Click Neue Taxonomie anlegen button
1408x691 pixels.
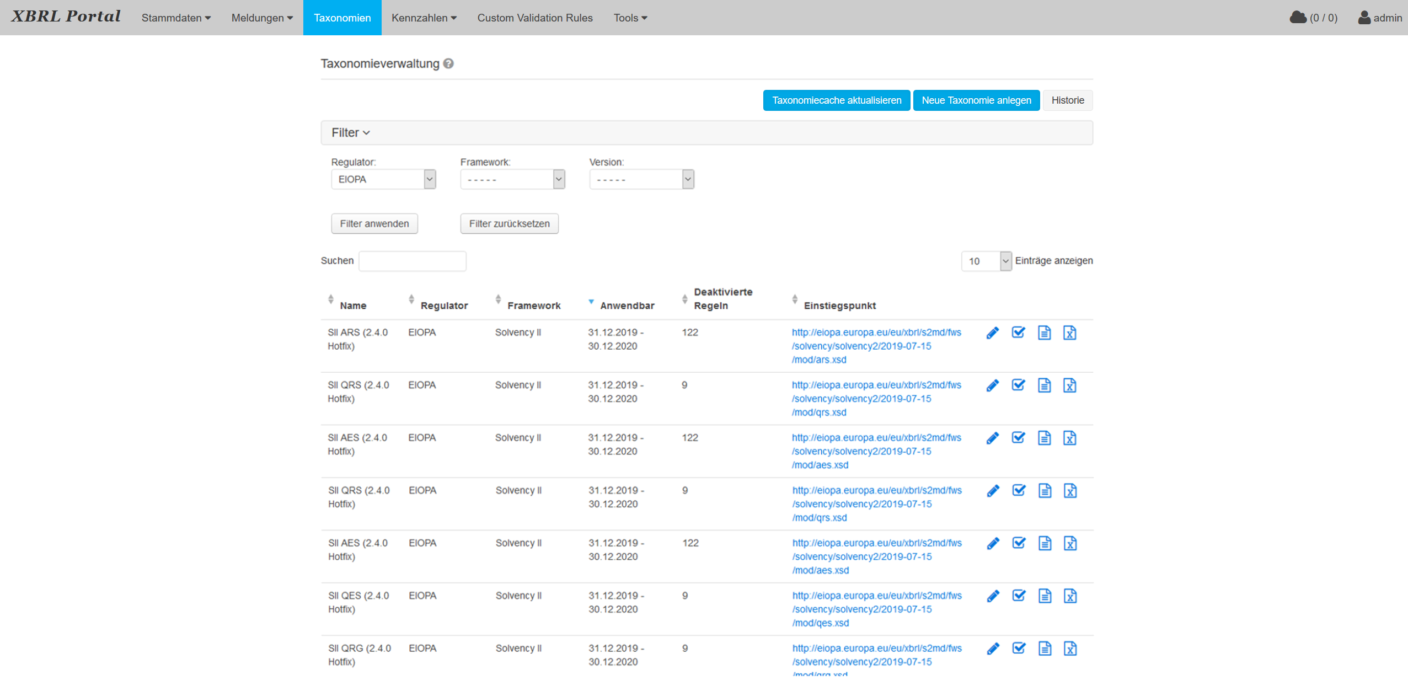tap(976, 100)
